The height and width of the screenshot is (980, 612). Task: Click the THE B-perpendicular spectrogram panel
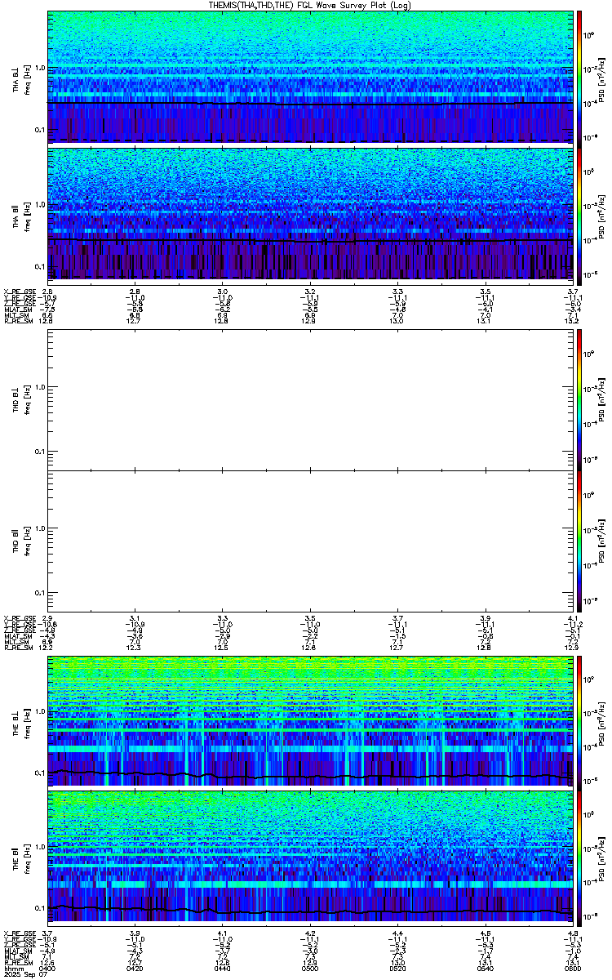click(310, 720)
